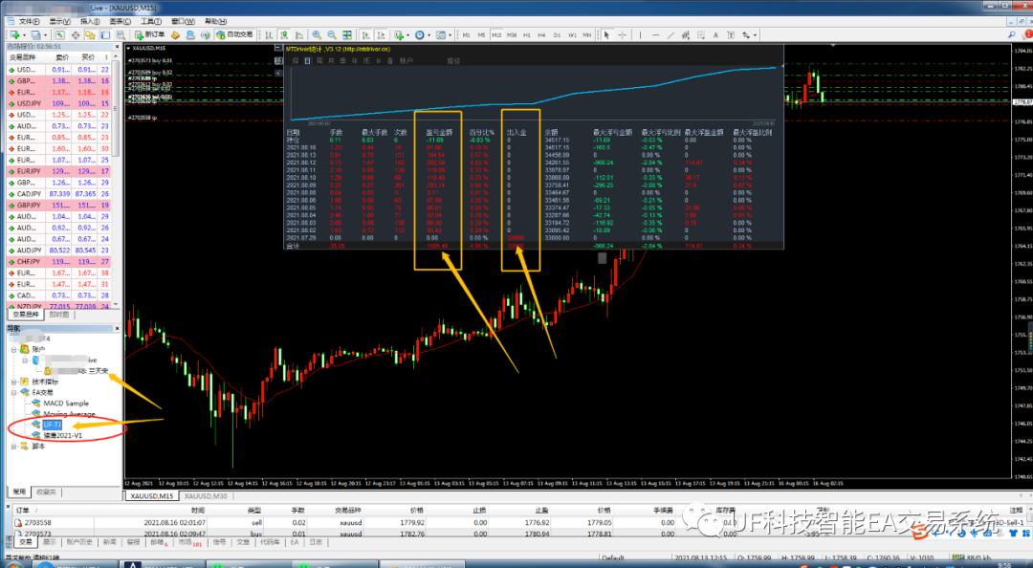Open the Indicators list icon

[399, 34]
